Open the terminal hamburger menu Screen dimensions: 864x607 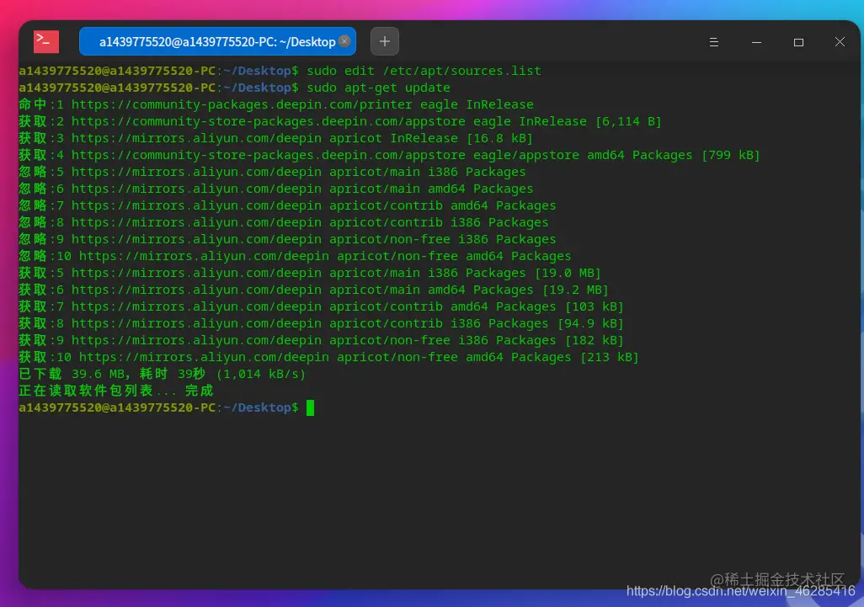(x=713, y=42)
